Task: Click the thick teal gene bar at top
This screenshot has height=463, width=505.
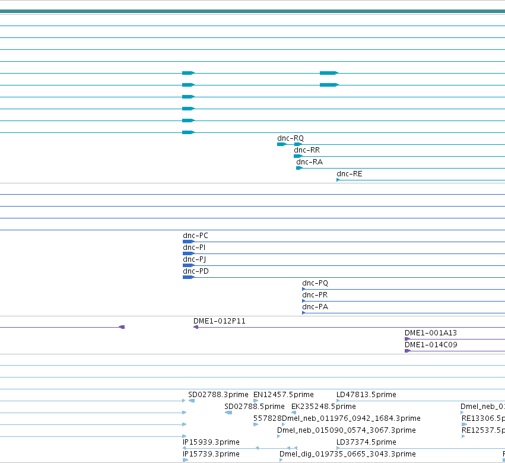Action: (x=253, y=12)
